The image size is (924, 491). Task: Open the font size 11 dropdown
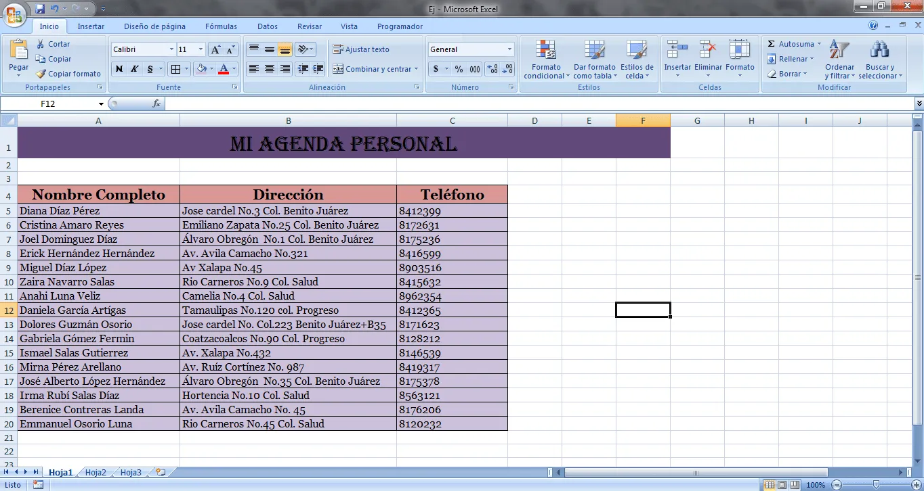201,49
